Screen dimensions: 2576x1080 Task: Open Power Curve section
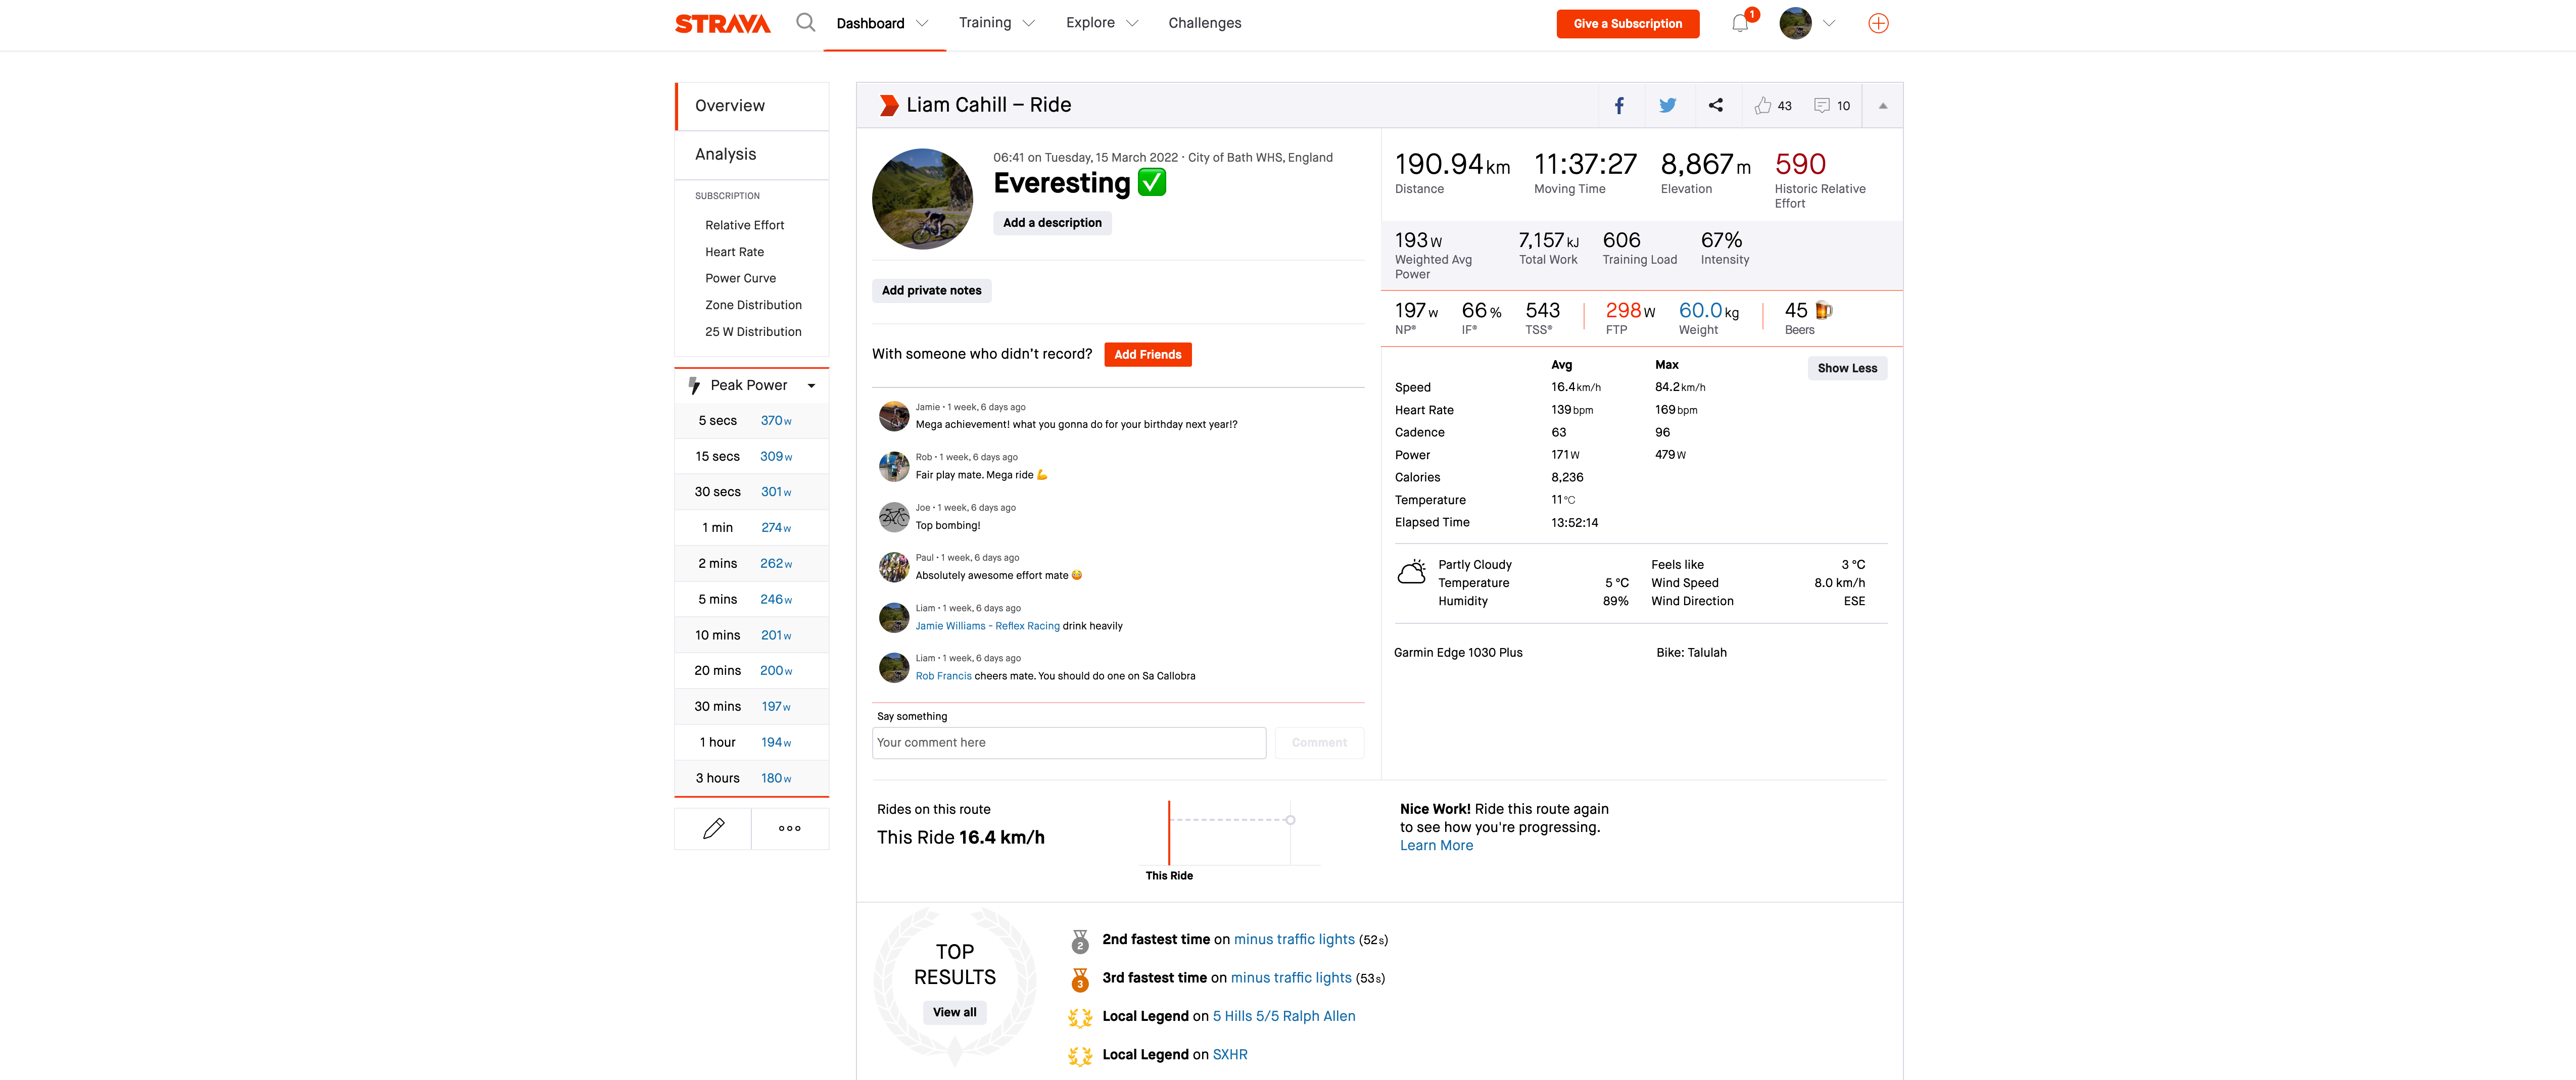point(740,278)
